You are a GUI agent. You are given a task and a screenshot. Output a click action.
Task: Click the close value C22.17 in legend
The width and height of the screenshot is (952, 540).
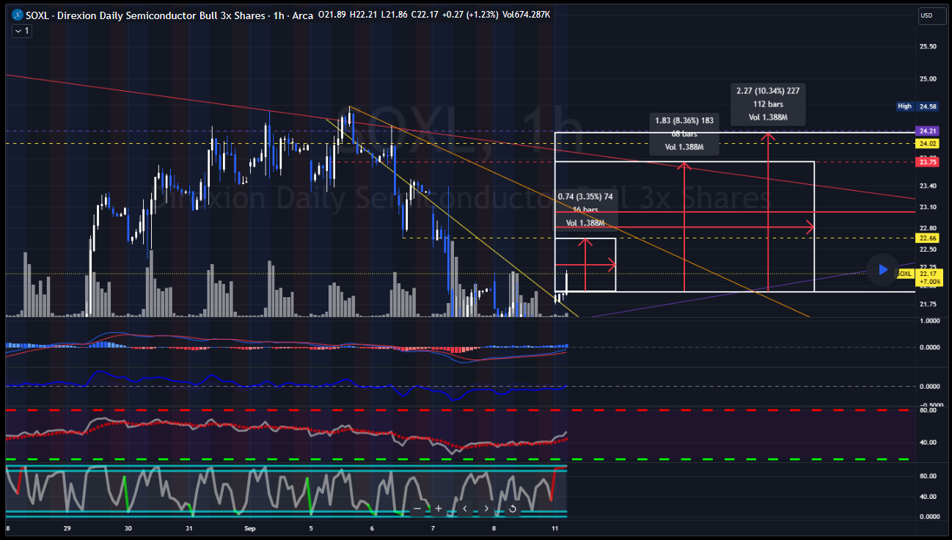tap(425, 15)
